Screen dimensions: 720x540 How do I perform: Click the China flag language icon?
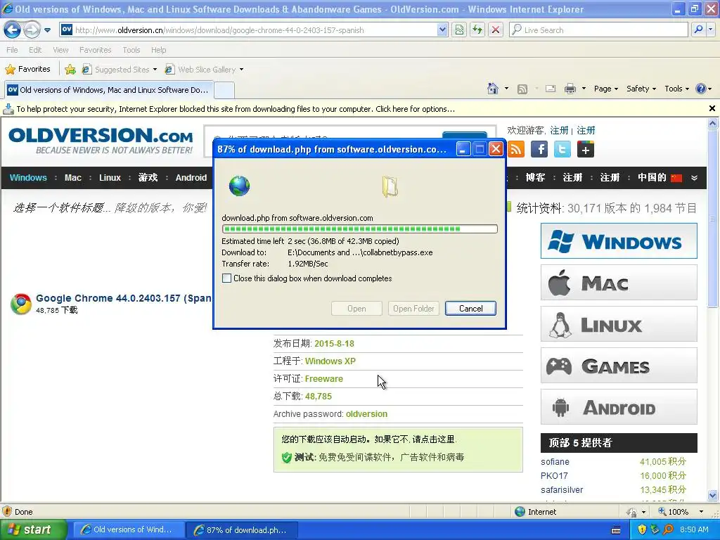pos(676,178)
